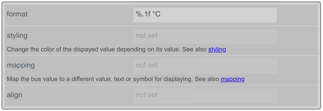Click the 'styling' row label

pyautogui.click(x=17, y=35)
